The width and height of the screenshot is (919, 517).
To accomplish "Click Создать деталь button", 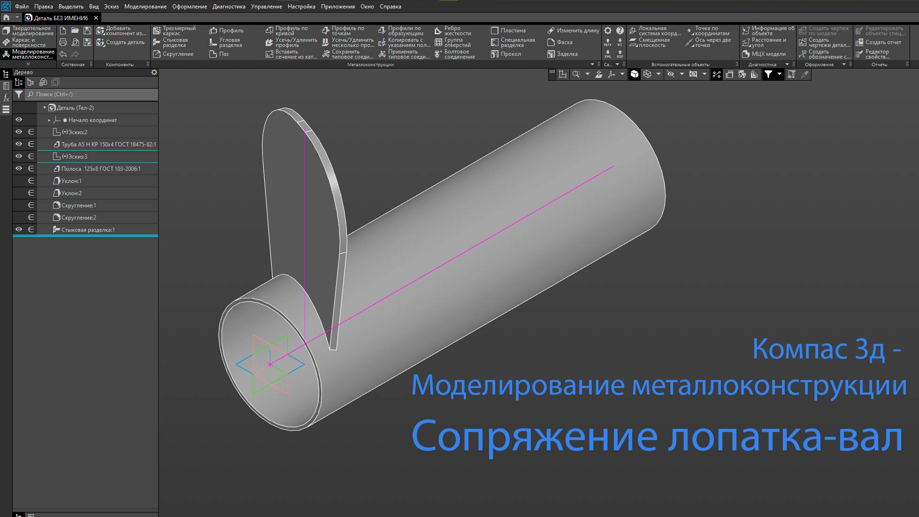I will [x=121, y=42].
